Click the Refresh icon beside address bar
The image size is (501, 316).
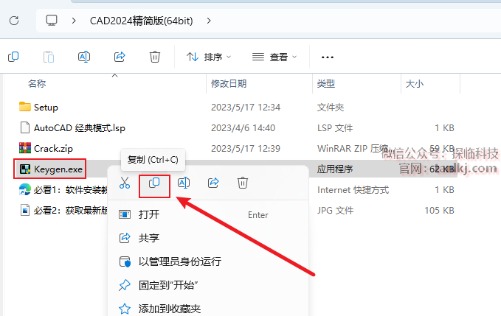[x=14, y=21]
